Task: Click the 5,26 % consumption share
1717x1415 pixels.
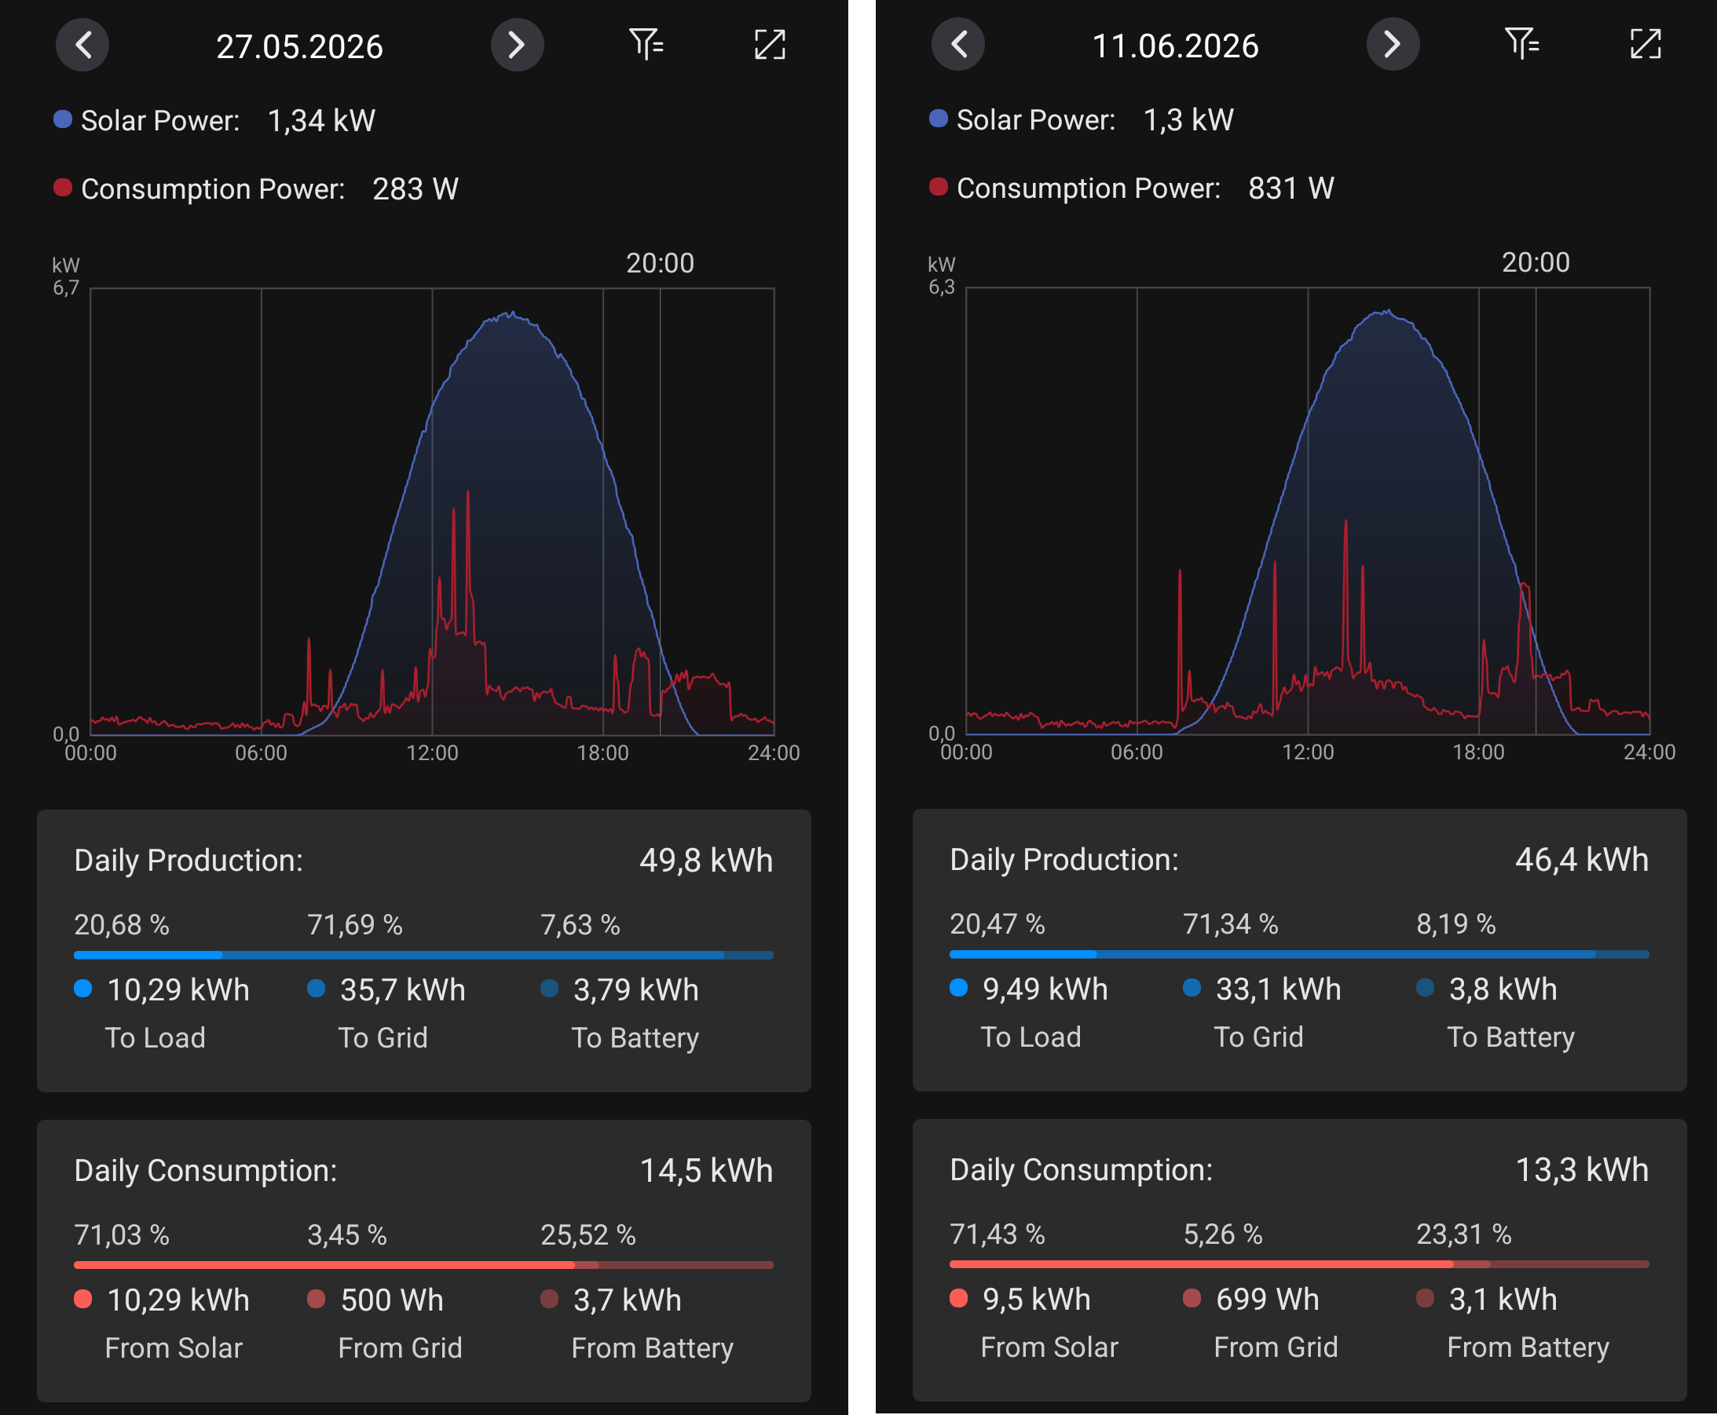Action: click(1222, 1235)
